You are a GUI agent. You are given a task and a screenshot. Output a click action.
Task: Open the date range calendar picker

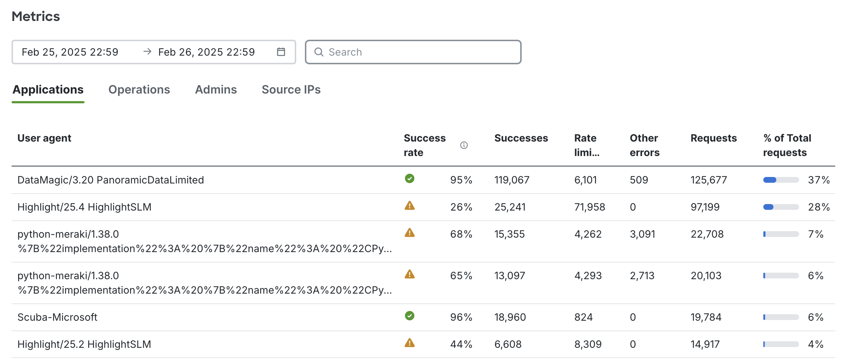(281, 52)
